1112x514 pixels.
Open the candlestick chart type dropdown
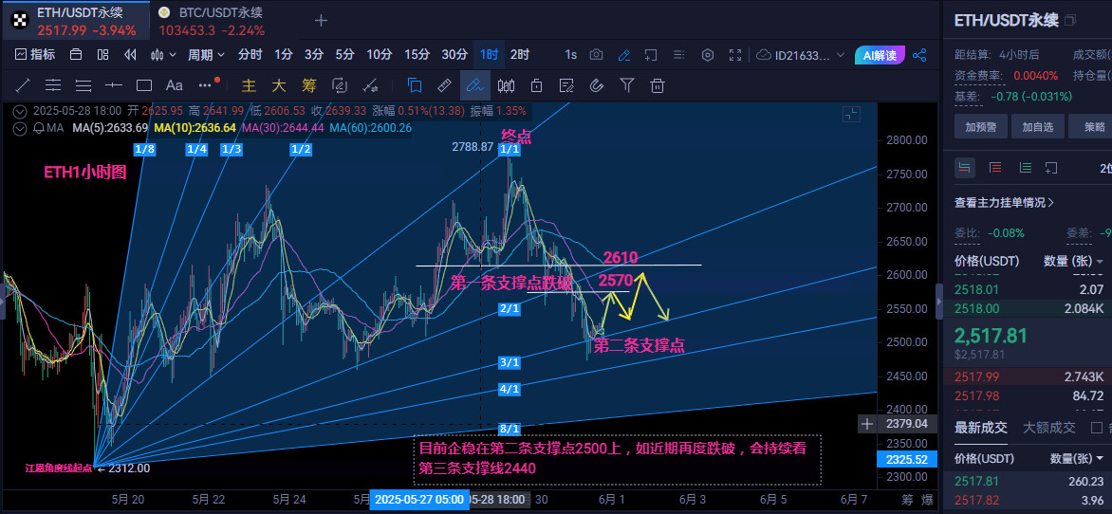pos(162,55)
